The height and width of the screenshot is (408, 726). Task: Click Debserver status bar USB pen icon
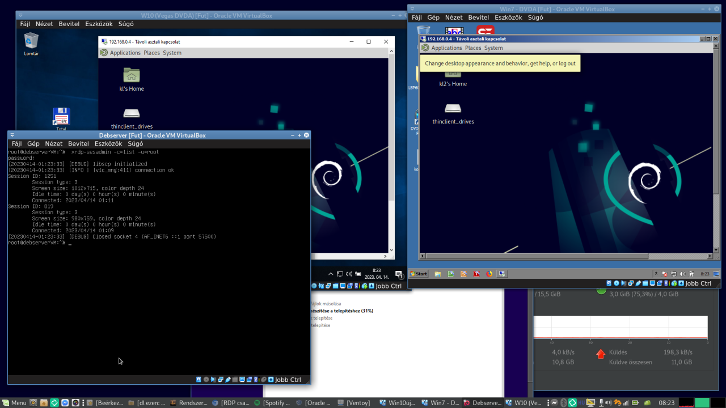[227, 380]
